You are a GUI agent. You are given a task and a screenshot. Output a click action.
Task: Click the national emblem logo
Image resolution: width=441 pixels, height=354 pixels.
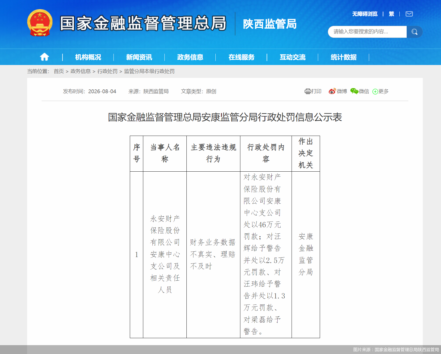tap(40, 23)
